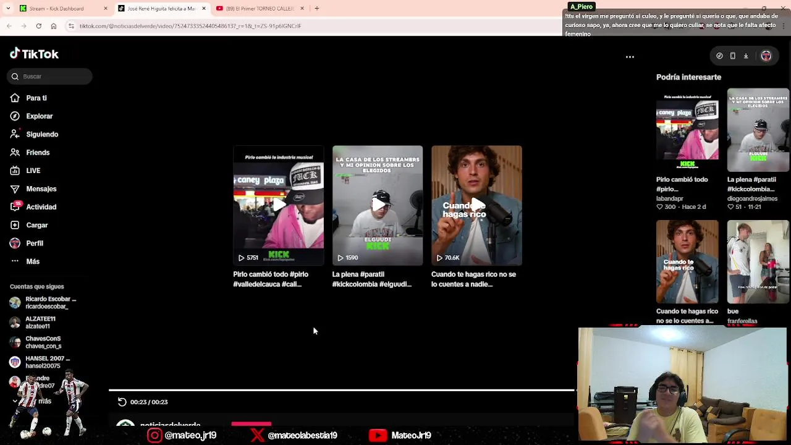Click the browser forward arrow

tap(24, 26)
